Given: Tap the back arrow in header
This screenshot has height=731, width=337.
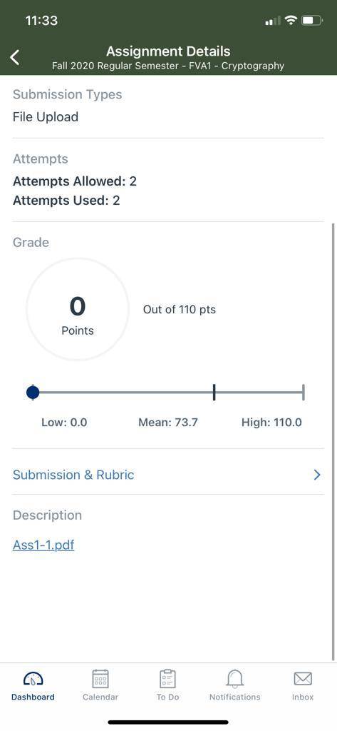Looking at the screenshot, I should [x=16, y=58].
